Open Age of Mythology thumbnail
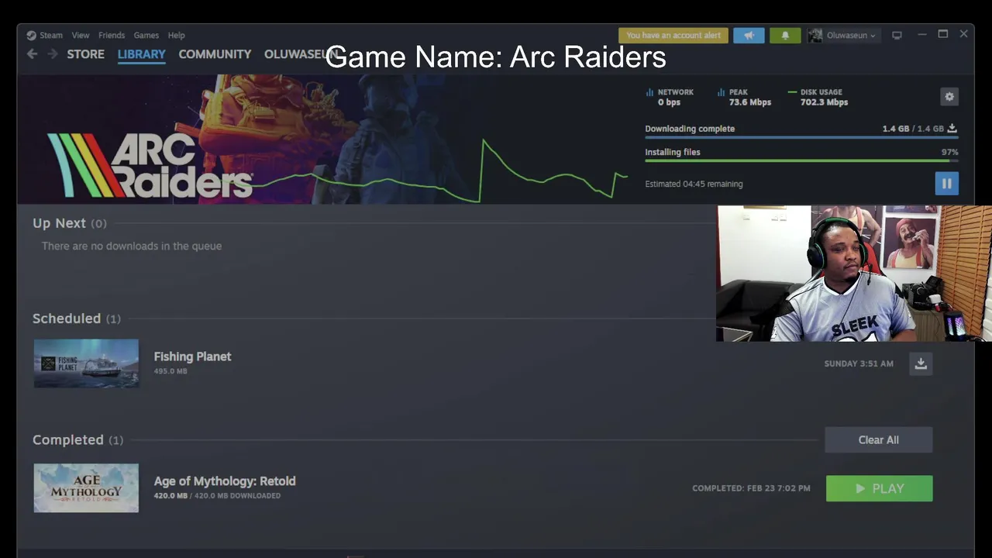 86,488
